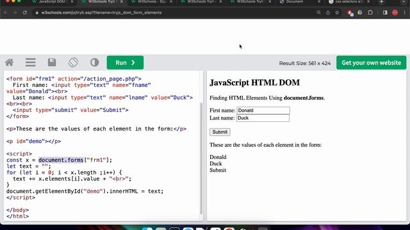Screen dimensions: 410x230
Task: Click the code editor vertical scrollbar
Action: click(x=201, y=158)
